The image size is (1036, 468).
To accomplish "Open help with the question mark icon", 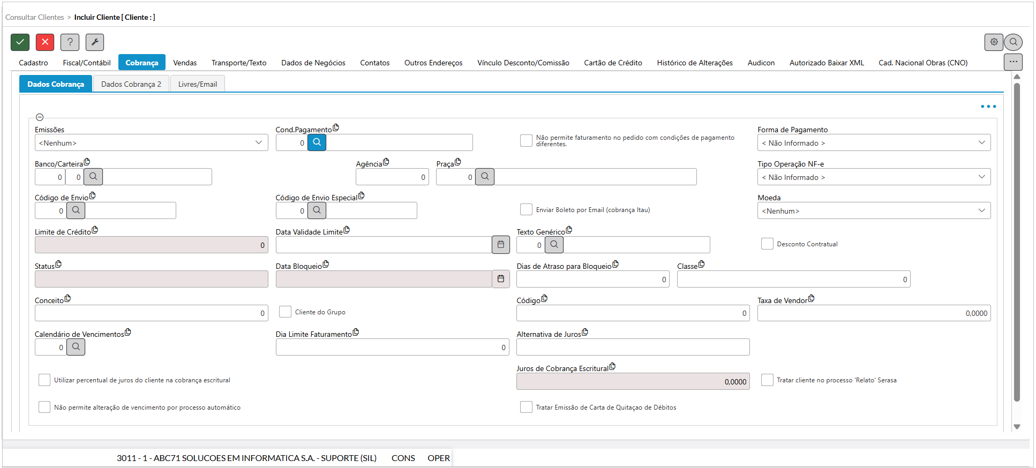I will tap(70, 42).
